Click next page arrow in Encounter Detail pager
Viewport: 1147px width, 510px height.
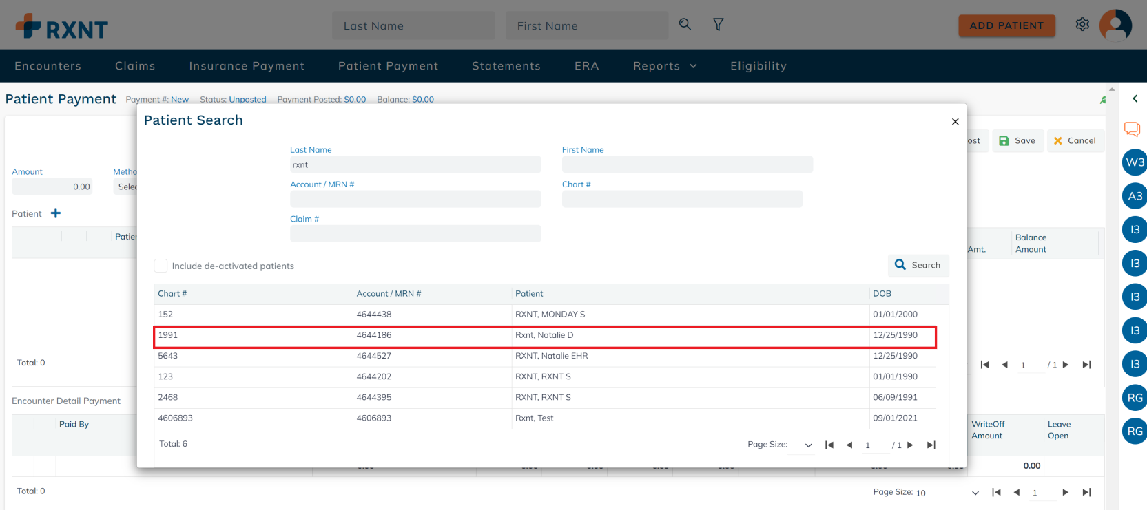point(1065,492)
